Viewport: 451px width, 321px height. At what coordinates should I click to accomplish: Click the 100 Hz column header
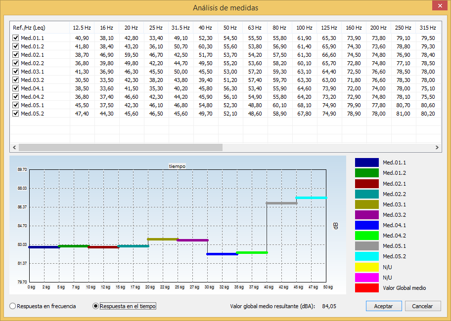tap(304, 28)
